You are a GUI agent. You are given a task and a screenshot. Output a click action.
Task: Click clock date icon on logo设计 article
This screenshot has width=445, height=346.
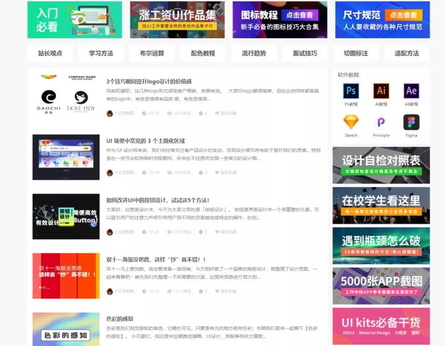[144, 113]
